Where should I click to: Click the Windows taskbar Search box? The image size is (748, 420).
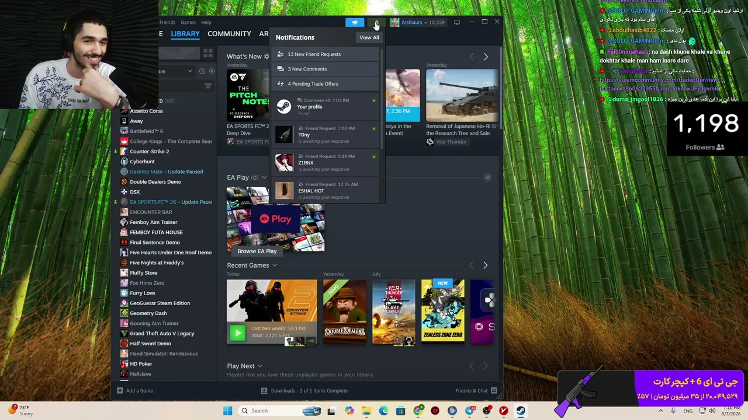coord(280,411)
